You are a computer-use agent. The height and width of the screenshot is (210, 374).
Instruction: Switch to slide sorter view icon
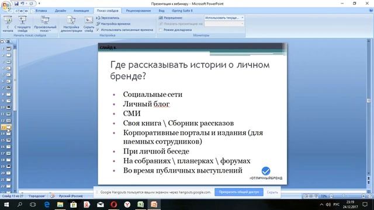coord(311,196)
